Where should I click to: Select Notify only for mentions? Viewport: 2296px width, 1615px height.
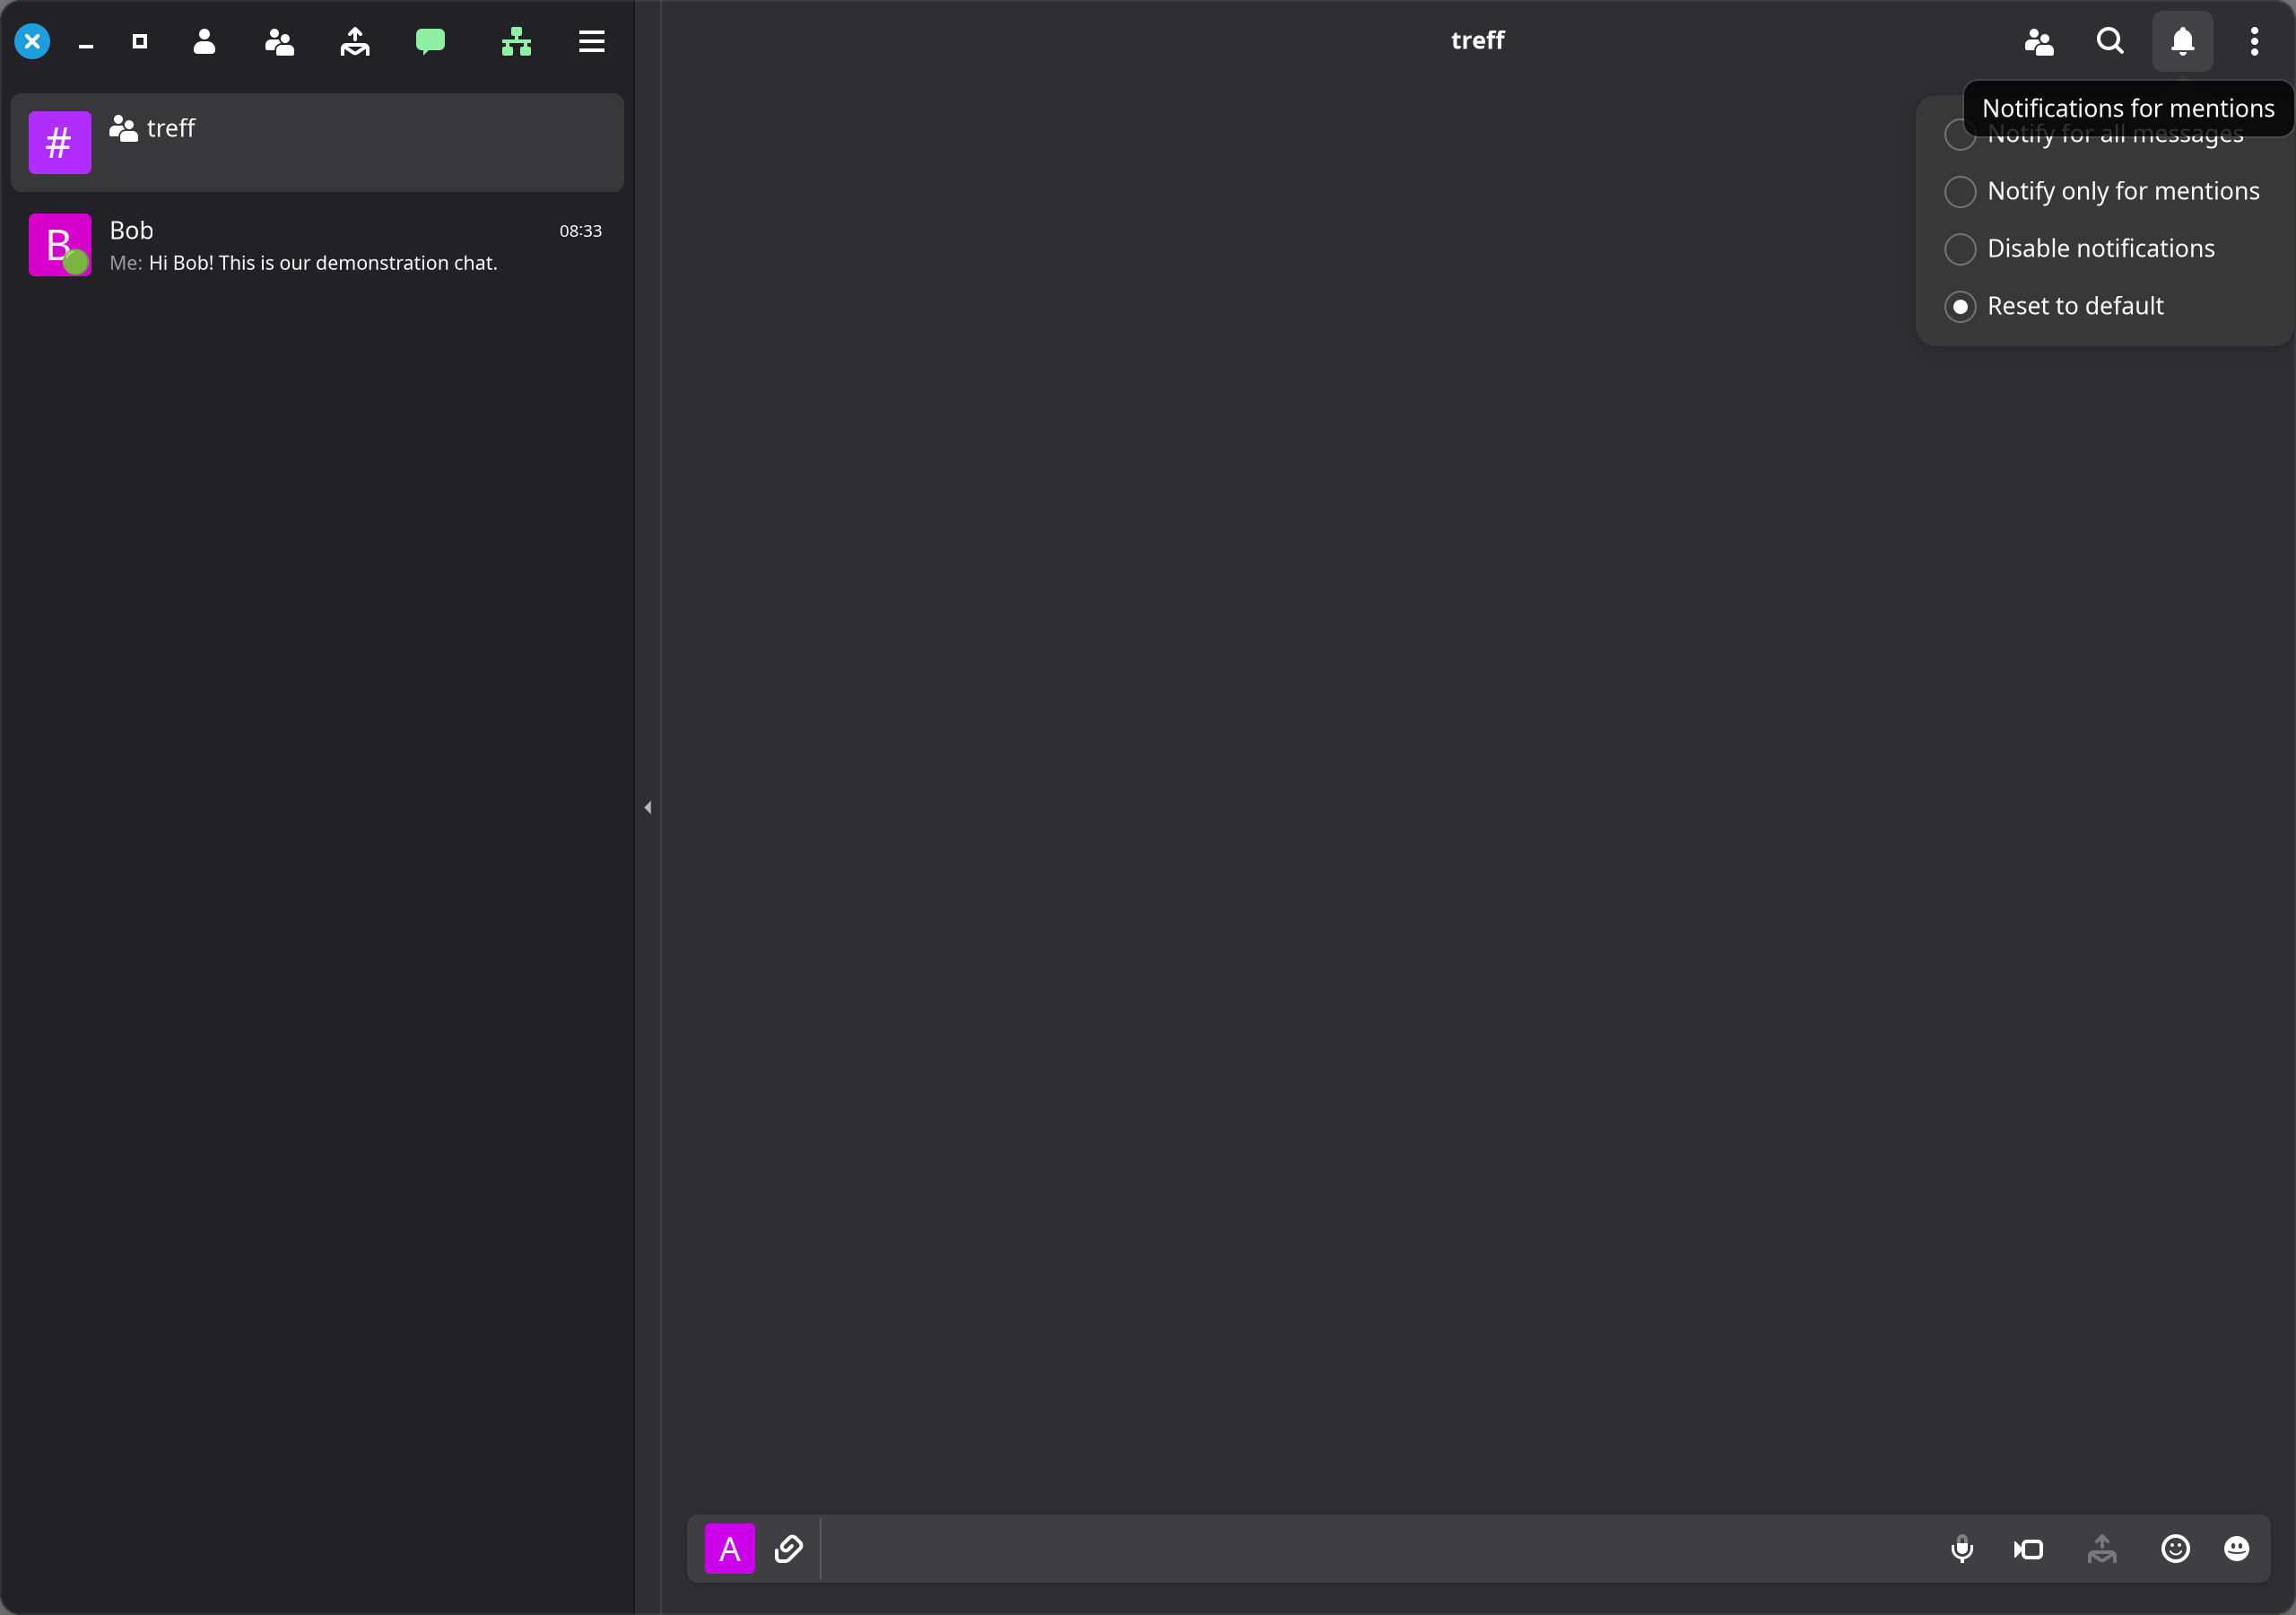tap(2102, 191)
